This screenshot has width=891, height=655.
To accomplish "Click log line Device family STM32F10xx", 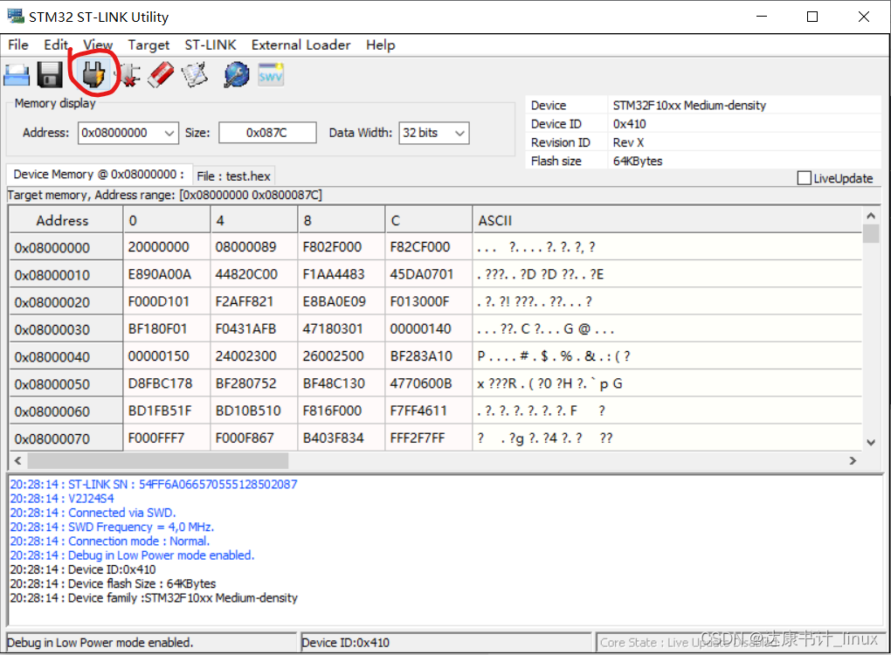I will click(x=154, y=597).
